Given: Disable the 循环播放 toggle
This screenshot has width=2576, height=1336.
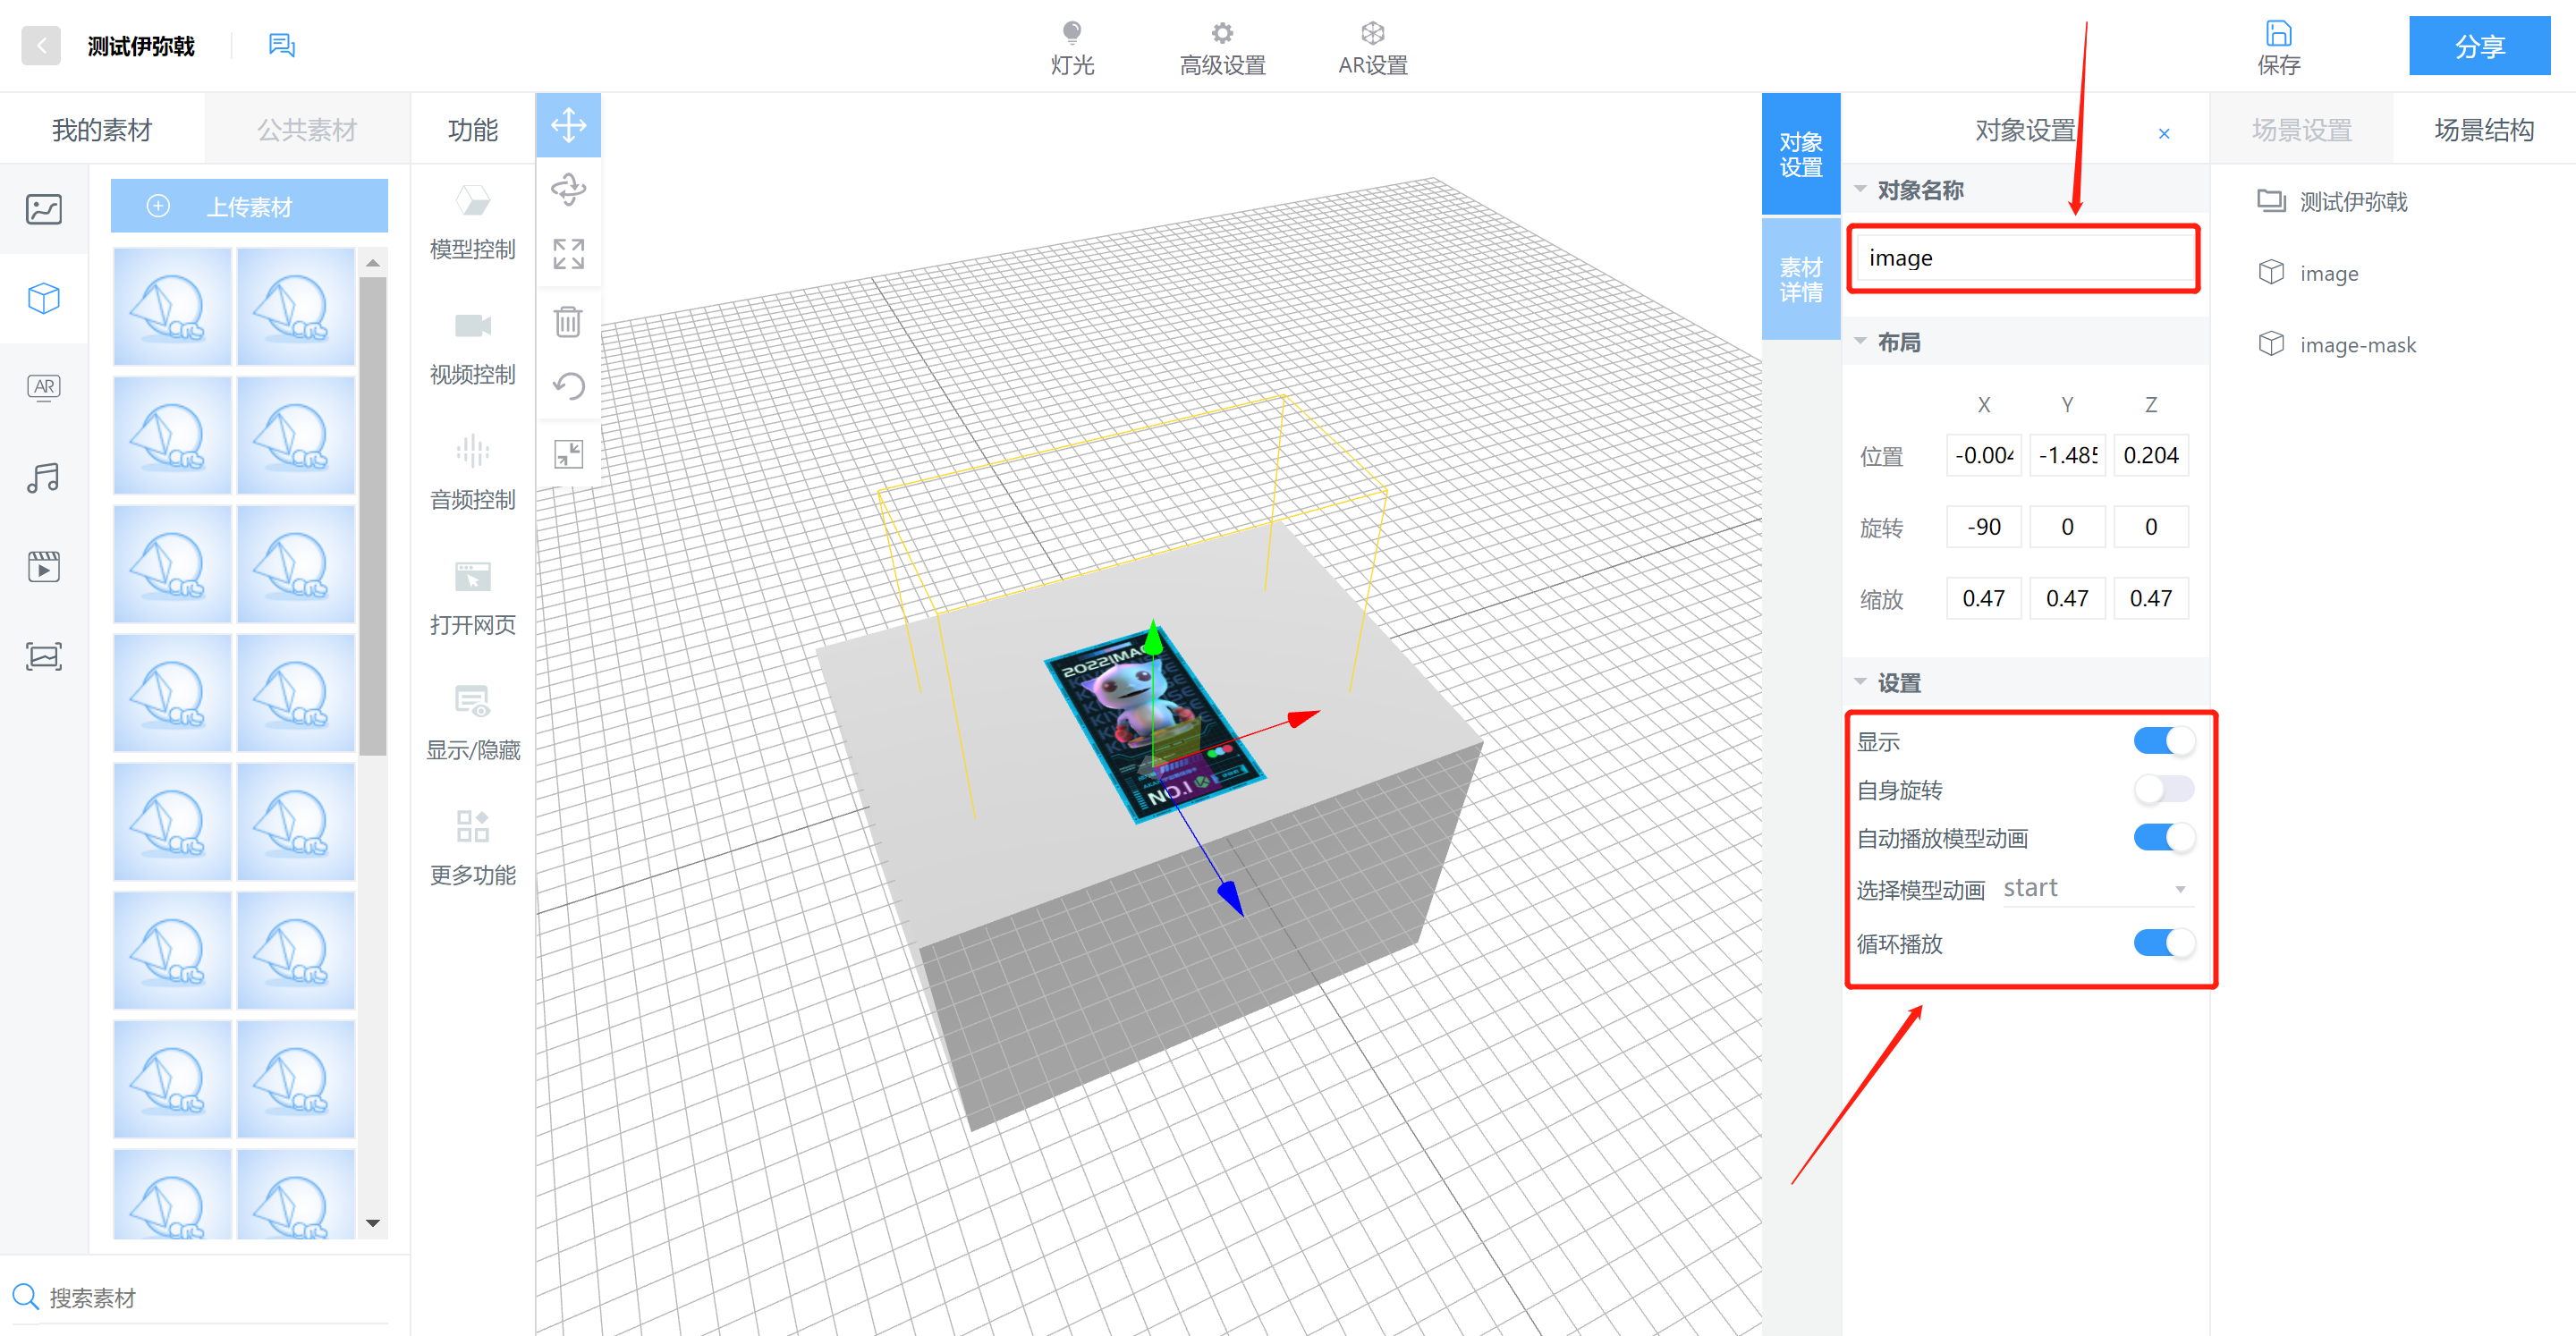Looking at the screenshot, I should (2163, 943).
